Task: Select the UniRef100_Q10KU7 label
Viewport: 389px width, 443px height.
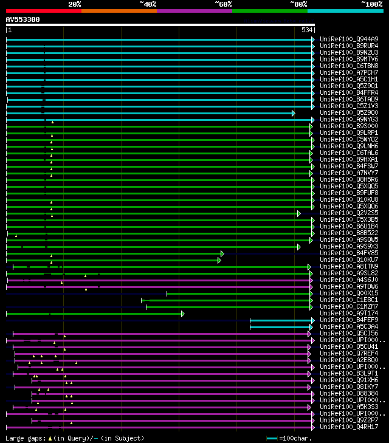Action: [x=349, y=260]
